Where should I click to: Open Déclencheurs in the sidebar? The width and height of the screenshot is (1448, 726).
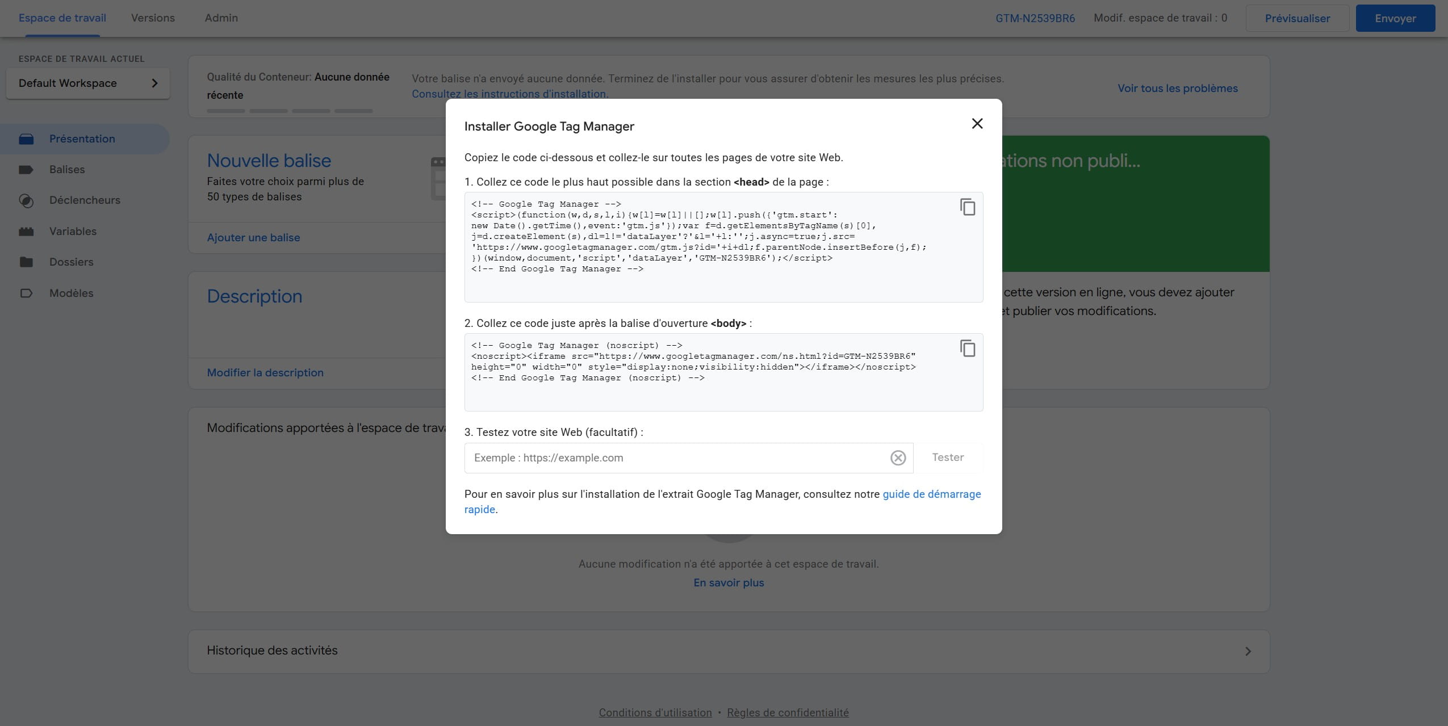click(85, 200)
